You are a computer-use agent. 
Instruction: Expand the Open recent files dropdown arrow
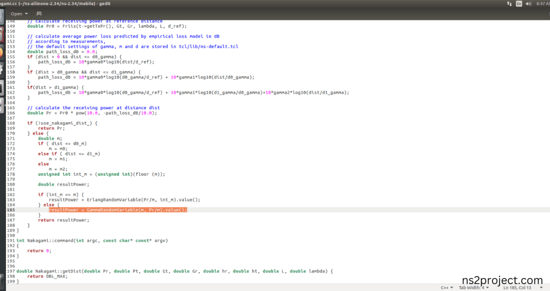coord(26,14)
